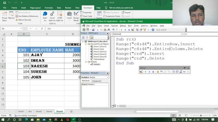The height and width of the screenshot is (122, 218).
Task: Click the Macro Security button
Action: (23, 20)
